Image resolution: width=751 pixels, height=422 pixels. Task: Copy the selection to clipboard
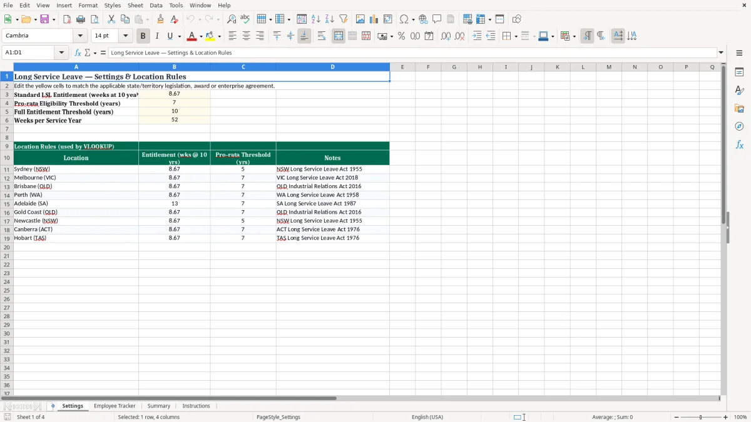click(x=125, y=19)
